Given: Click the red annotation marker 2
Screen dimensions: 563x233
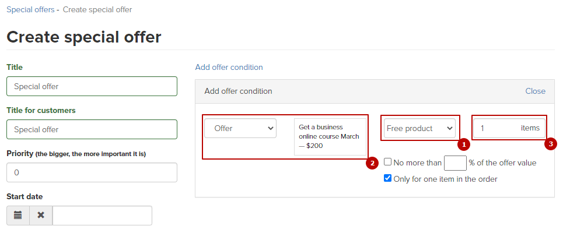Looking at the screenshot, I should [372, 163].
